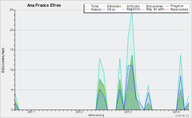Viewport: 192px width, 118px height.
Task: Click the 2013 x-axis label
Action: point(128,112)
